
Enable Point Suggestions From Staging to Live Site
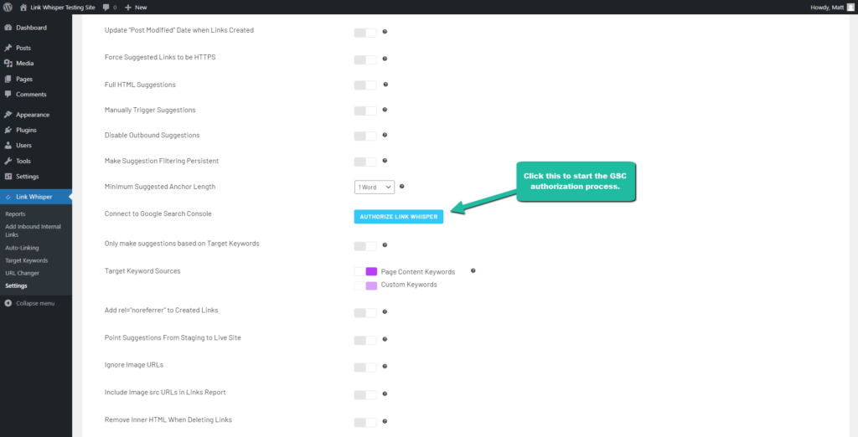(x=365, y=340)
